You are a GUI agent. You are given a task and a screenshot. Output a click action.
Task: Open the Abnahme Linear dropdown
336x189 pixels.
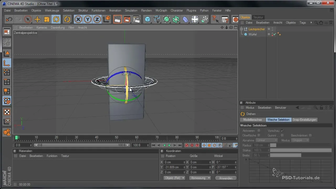[x=267, y=140]
